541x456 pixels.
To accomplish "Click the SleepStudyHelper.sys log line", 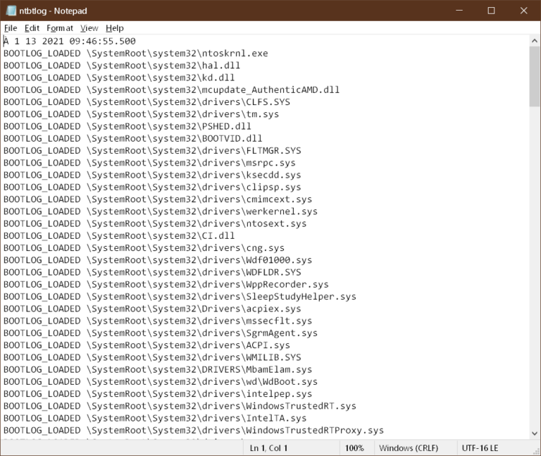I will 180,297.
